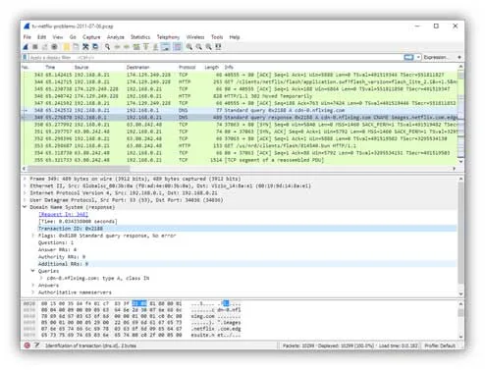
Task: Click Profile: Default in status bar
Action: (x=440, y=345)
